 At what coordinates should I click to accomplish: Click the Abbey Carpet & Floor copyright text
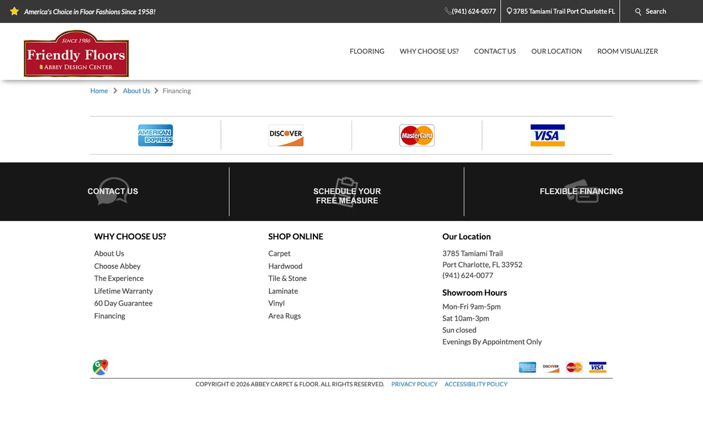[290, 384]
